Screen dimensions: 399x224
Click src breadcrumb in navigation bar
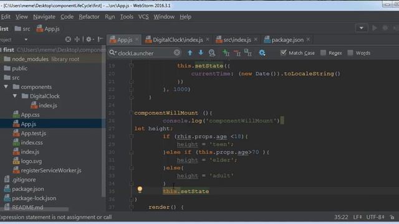pos(22,29)
